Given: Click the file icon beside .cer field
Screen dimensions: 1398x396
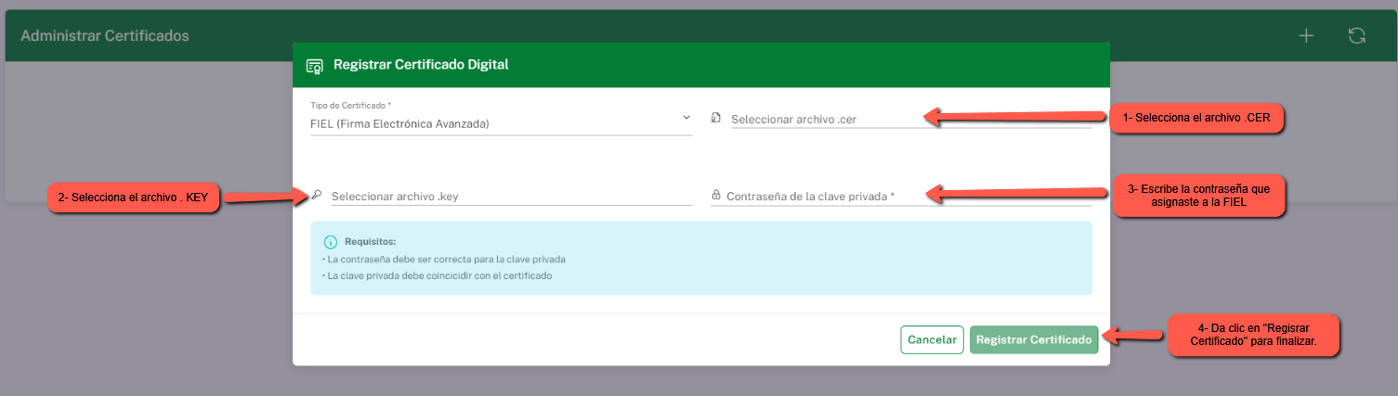Looking at the screenshot, I should pos(715,118).
